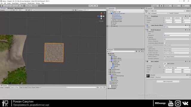The image size is (191, 107).
Task: Toggle Global handle rotation button
Action: click(x=35, y=6)
